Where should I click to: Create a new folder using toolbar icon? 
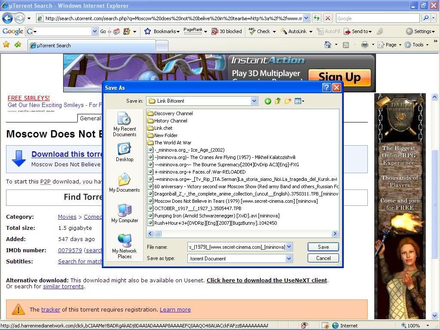tap(287, 101)
